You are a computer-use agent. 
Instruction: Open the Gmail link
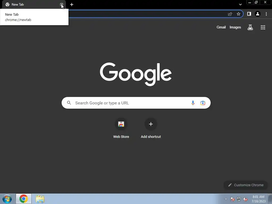coord(221,27)
